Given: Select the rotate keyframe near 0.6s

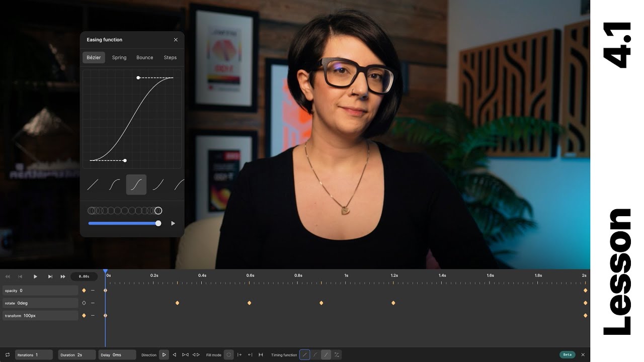Looking at the screenshot, I should [x=249, y=303].
